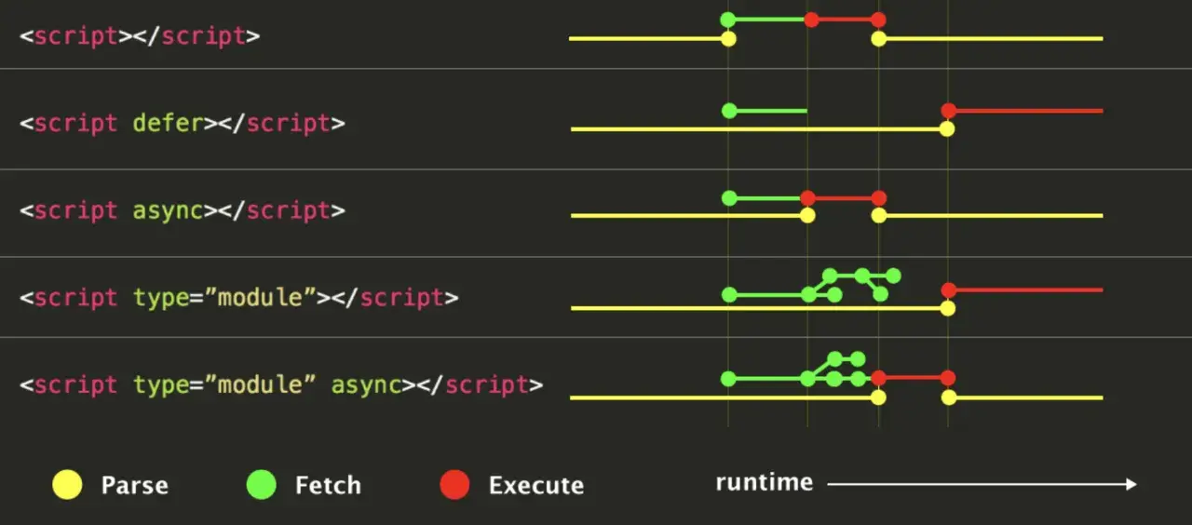Click the word defer in second row

click(168, 123)
